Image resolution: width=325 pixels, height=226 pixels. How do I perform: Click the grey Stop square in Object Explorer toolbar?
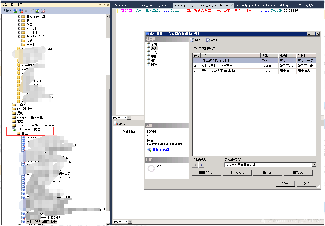[x=26, y=11]
